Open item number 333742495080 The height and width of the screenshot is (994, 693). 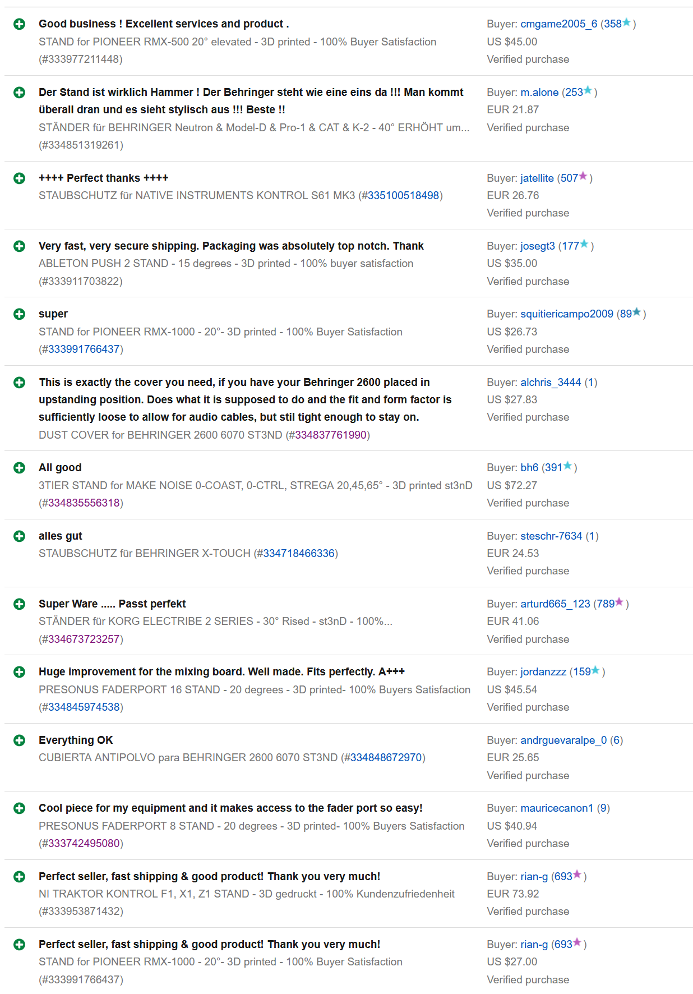pyautogui.click(x=84, y=844)
